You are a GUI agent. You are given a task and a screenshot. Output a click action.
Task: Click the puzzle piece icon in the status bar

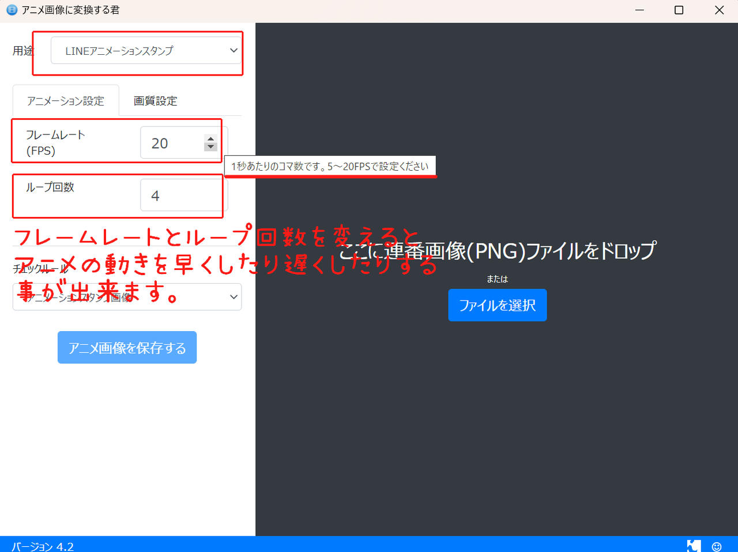[694, 546]
